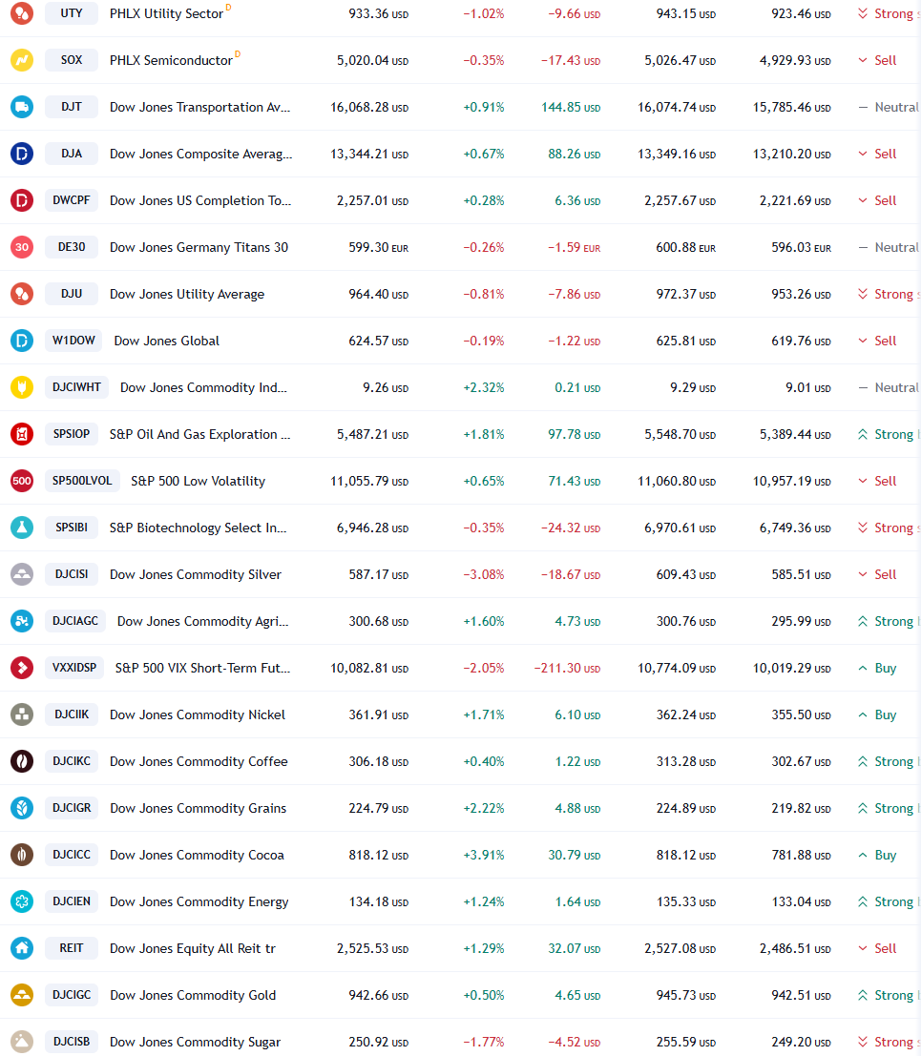
Task: Open the UTY ticker symbol
Action: [x=72, y=13]
